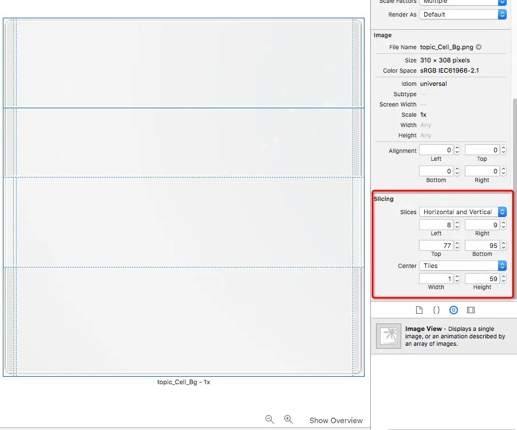Adjust the Center Width stepper
This screenshot has height=430, width=517.
coord(457,279)
